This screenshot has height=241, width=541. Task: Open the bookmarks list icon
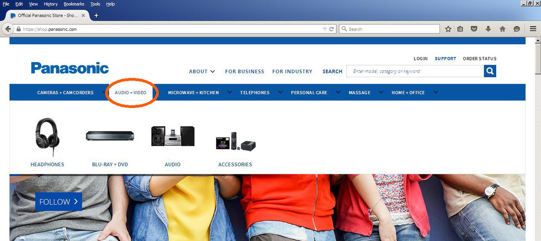[460, 29]
